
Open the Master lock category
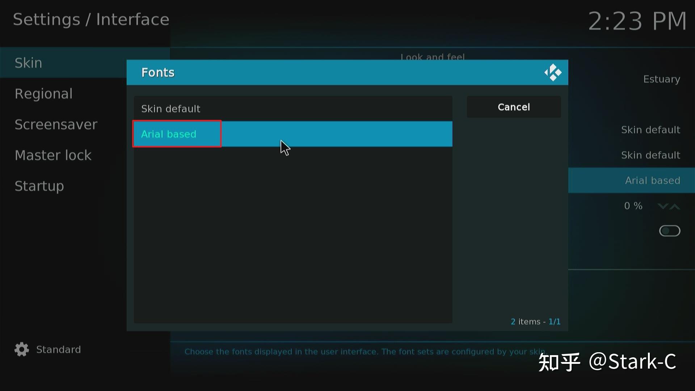[53, 155]
